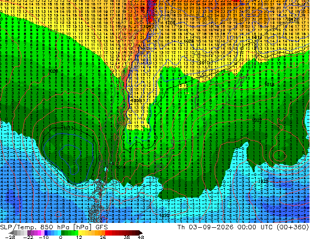310x239 pixels.
Task: Click the 48 label on the legend
Action: pyautogui.click(x=141, y=237)
